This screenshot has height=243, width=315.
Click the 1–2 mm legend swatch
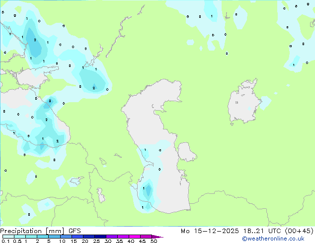31,237
